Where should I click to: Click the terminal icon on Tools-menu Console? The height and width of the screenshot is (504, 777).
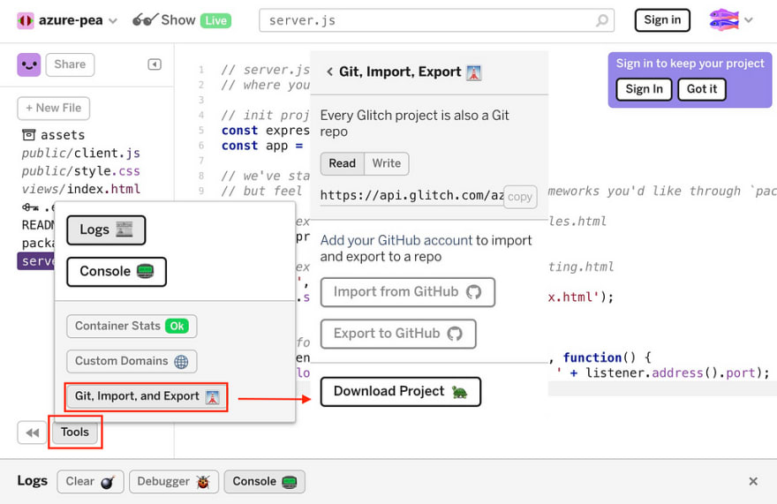(145, 271)
